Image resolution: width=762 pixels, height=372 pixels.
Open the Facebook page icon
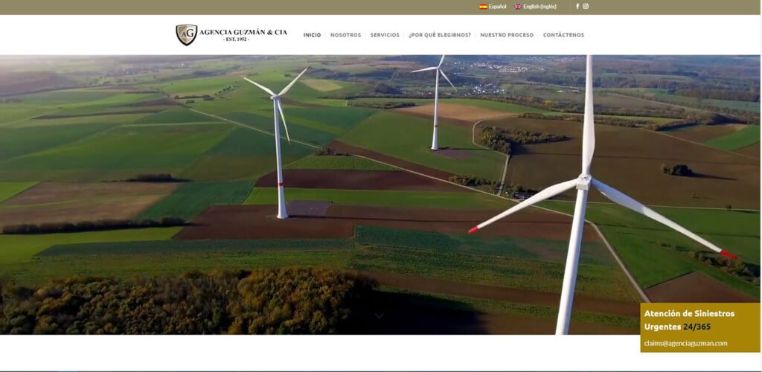[577, 6]
